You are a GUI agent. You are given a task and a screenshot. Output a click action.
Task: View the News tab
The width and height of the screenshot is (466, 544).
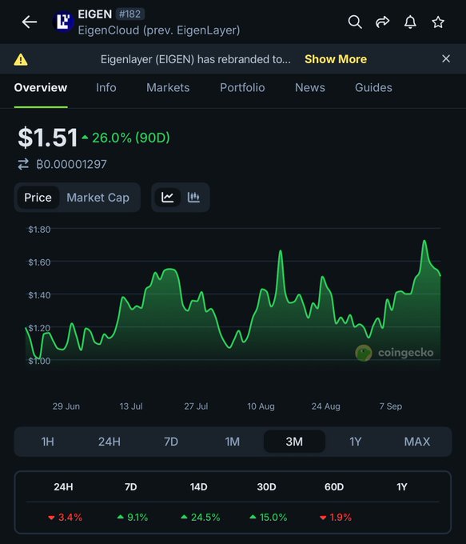click(x=310, y=87)
